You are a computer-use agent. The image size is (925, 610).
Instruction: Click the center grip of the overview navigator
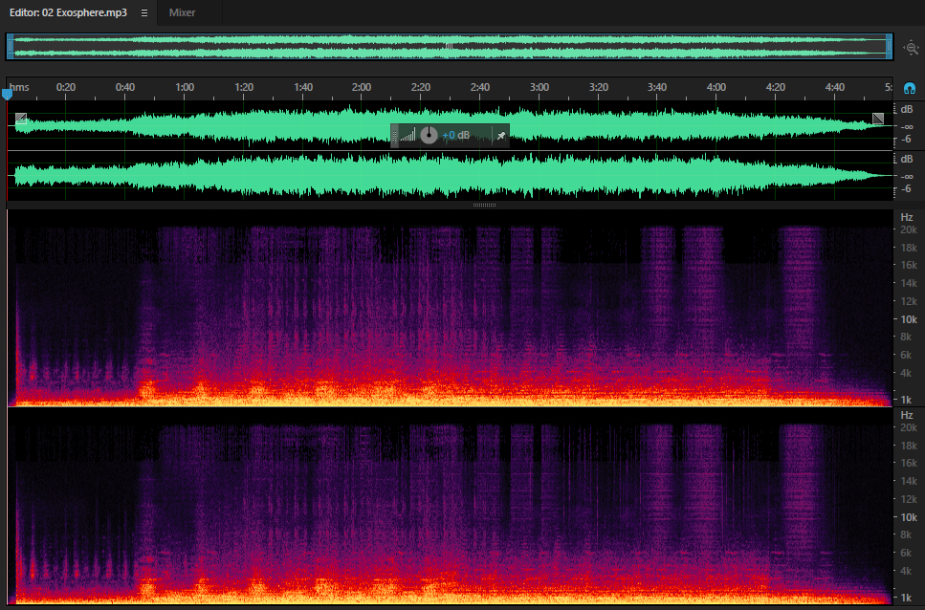[x=449, y=46]
